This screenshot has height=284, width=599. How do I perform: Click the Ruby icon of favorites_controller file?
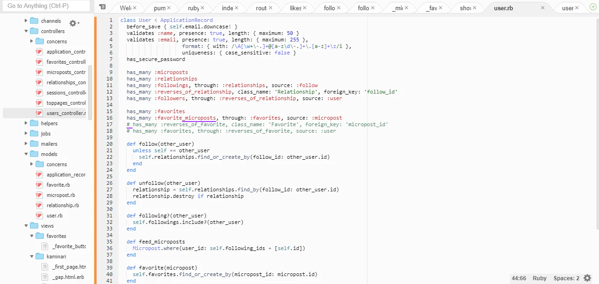point(39,62)
